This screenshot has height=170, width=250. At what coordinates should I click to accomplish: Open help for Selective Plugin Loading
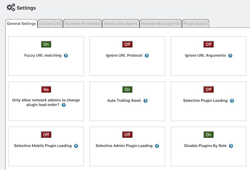pos(232,101)
